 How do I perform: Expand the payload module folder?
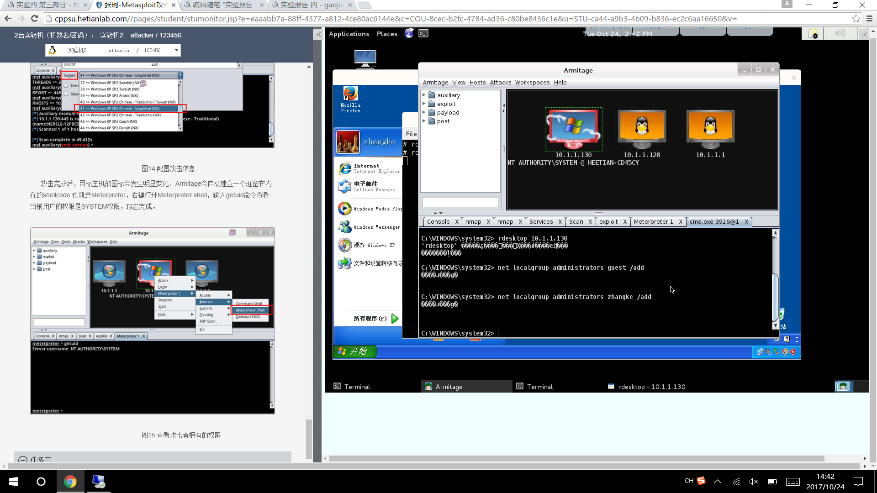pyautogui.click(x=424, y=112)
